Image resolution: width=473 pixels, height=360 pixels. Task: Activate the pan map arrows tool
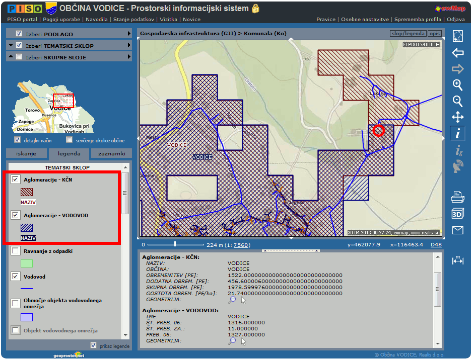click(457, 118)
